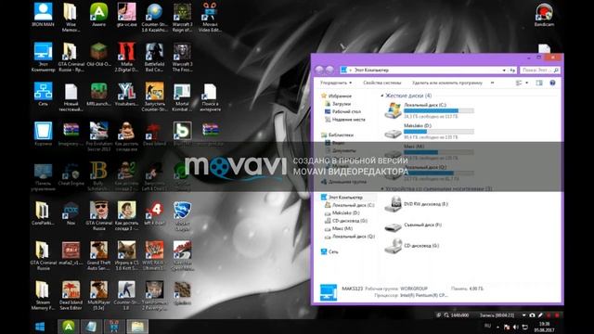Open the CD-дисковод (G:) drive in main pane
Image resolution: width=594 pixels, height=334 pixels.
click(412, 246)
